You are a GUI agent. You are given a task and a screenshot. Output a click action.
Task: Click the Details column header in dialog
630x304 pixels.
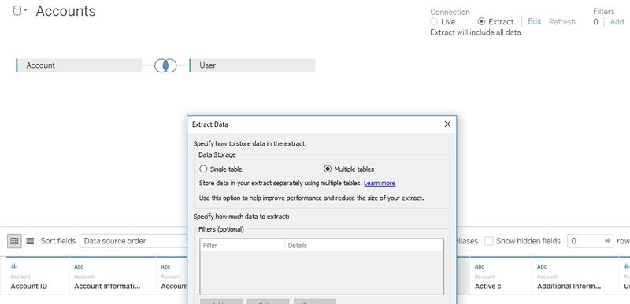point(364,246)
